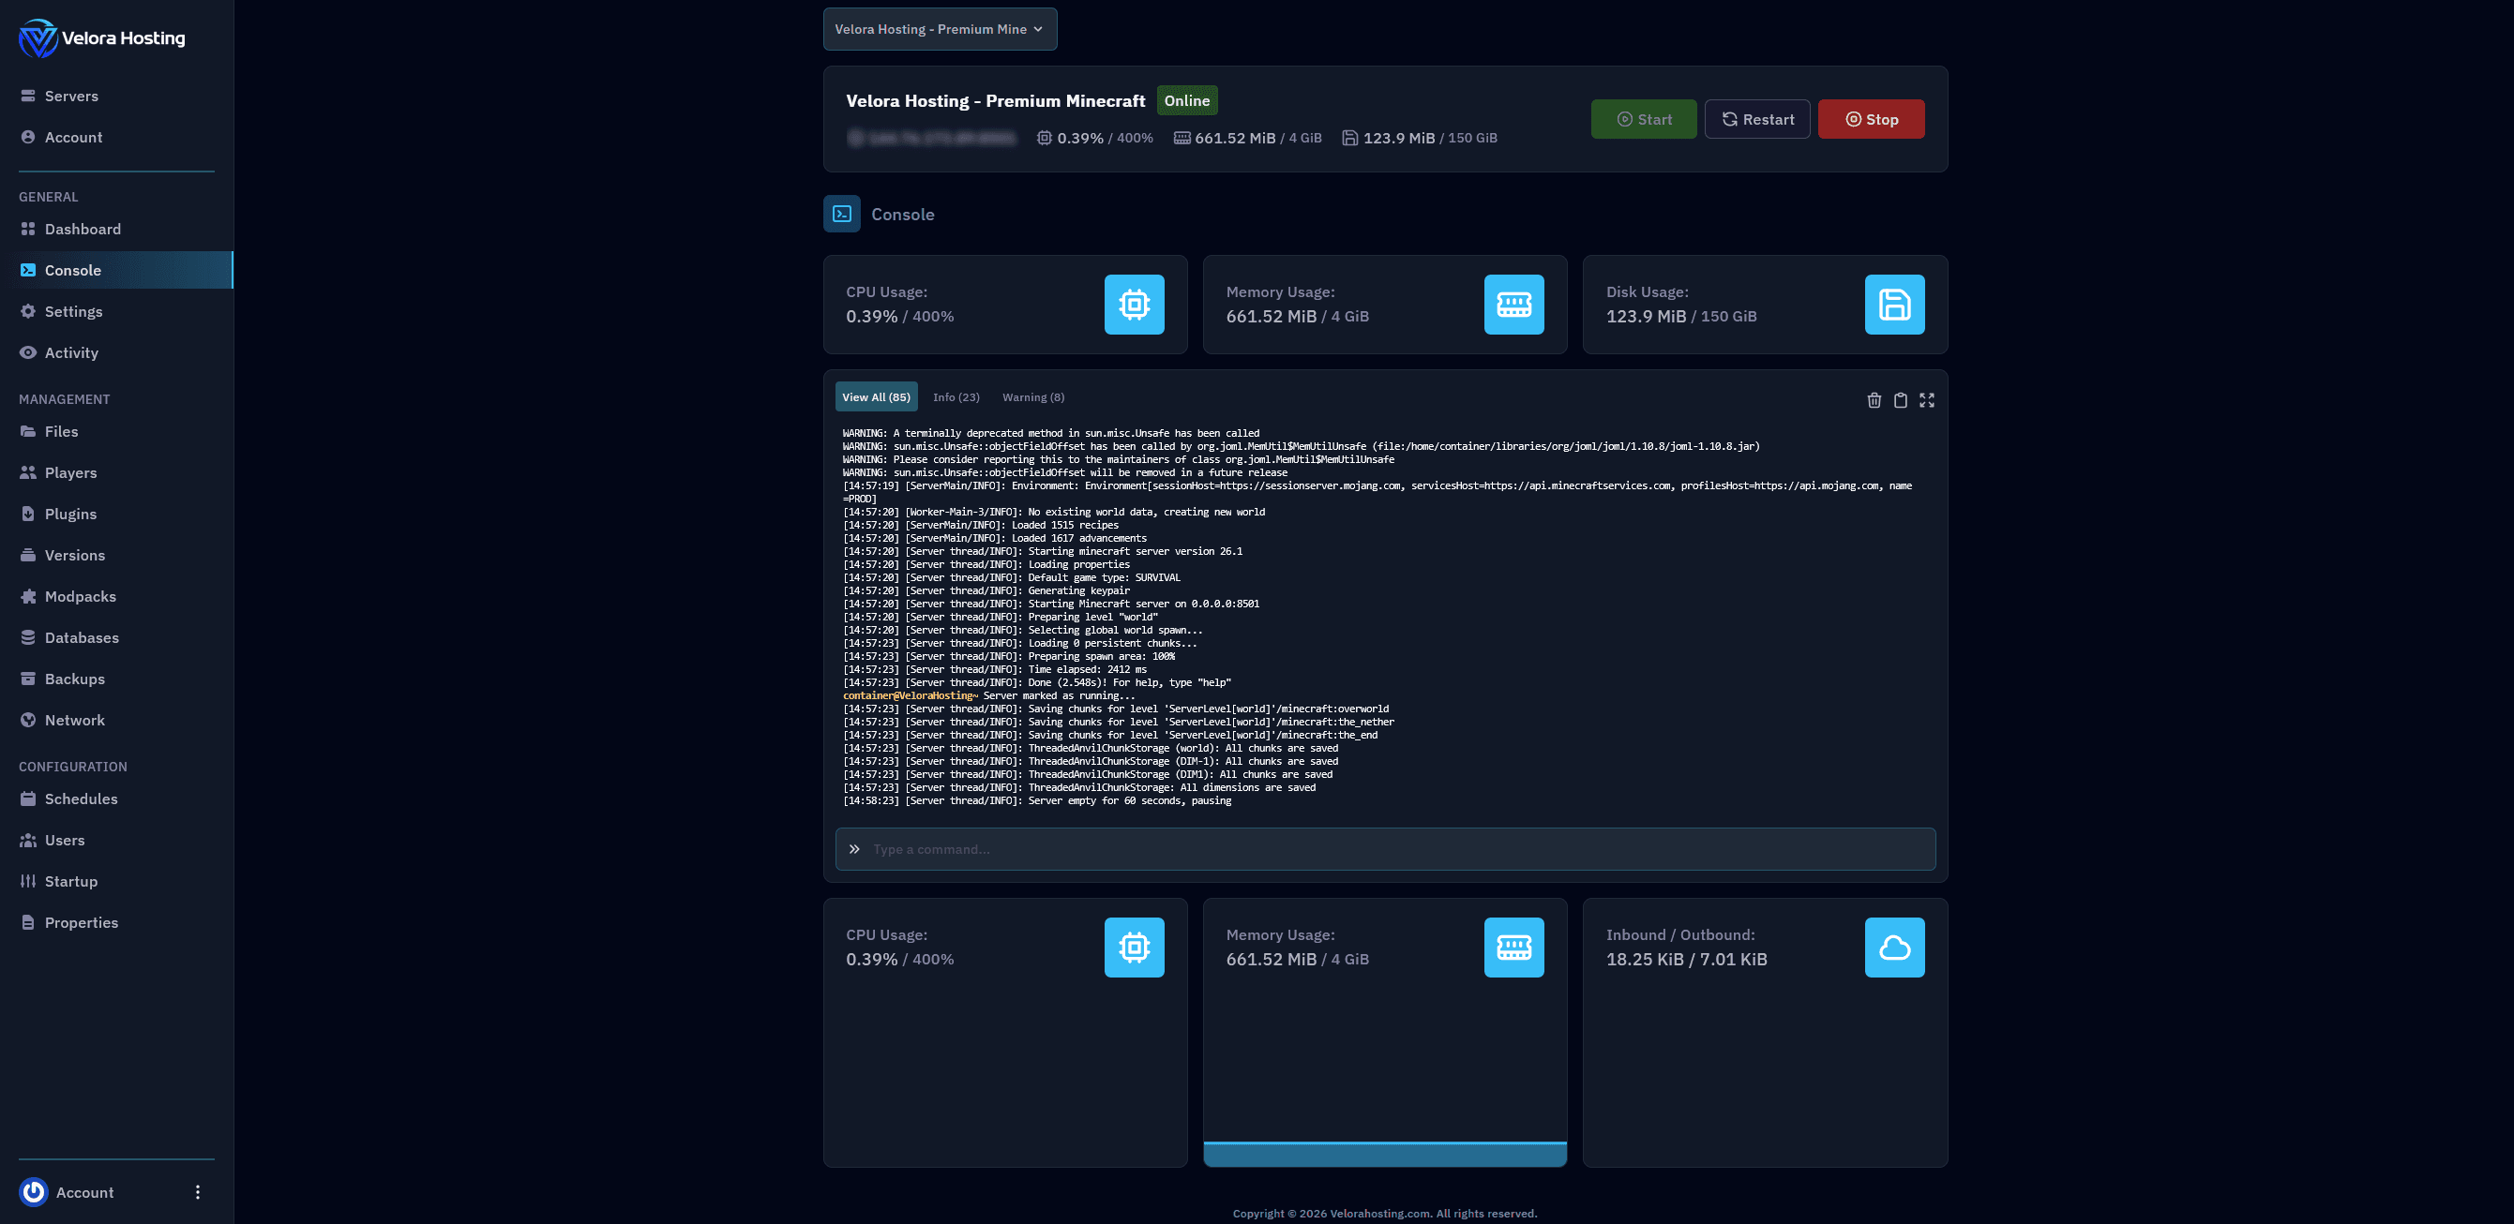Open the Plugins page in sidebar
This screenshot has width=2514, height=1224.
(70, 514)
